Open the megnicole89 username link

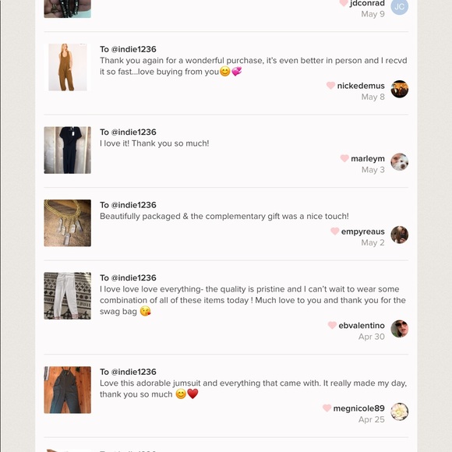click(359, 408)
